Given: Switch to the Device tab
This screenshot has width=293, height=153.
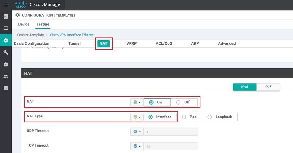Looking at the screenshot, I should [x=24, y=24].
